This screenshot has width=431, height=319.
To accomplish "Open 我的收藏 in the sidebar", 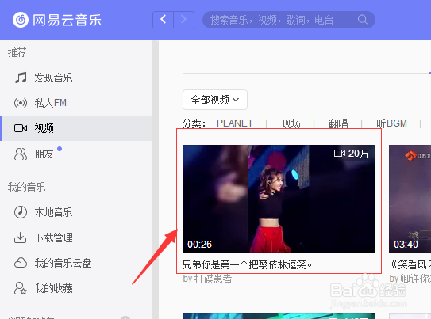I will [54, 288].
